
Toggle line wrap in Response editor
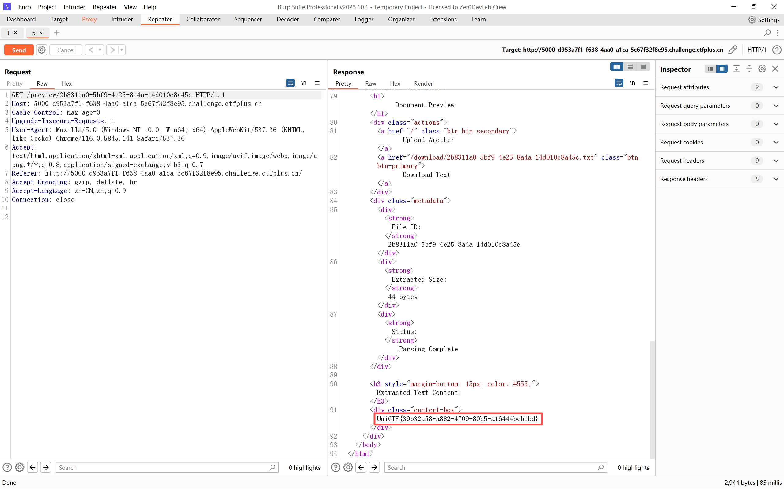click(619, 83)
